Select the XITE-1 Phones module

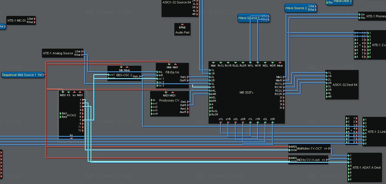click(375, 16)
